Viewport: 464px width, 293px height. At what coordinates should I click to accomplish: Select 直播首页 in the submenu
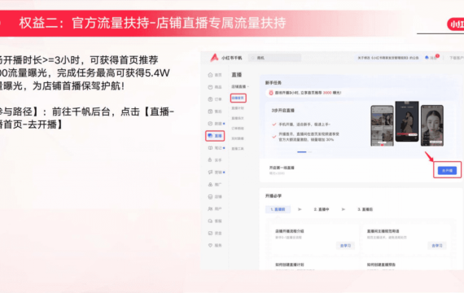[x=238, y=98]
